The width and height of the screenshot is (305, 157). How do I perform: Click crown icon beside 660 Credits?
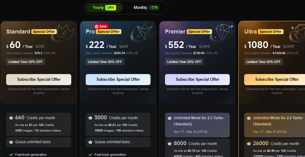click(x=11, y=118)
